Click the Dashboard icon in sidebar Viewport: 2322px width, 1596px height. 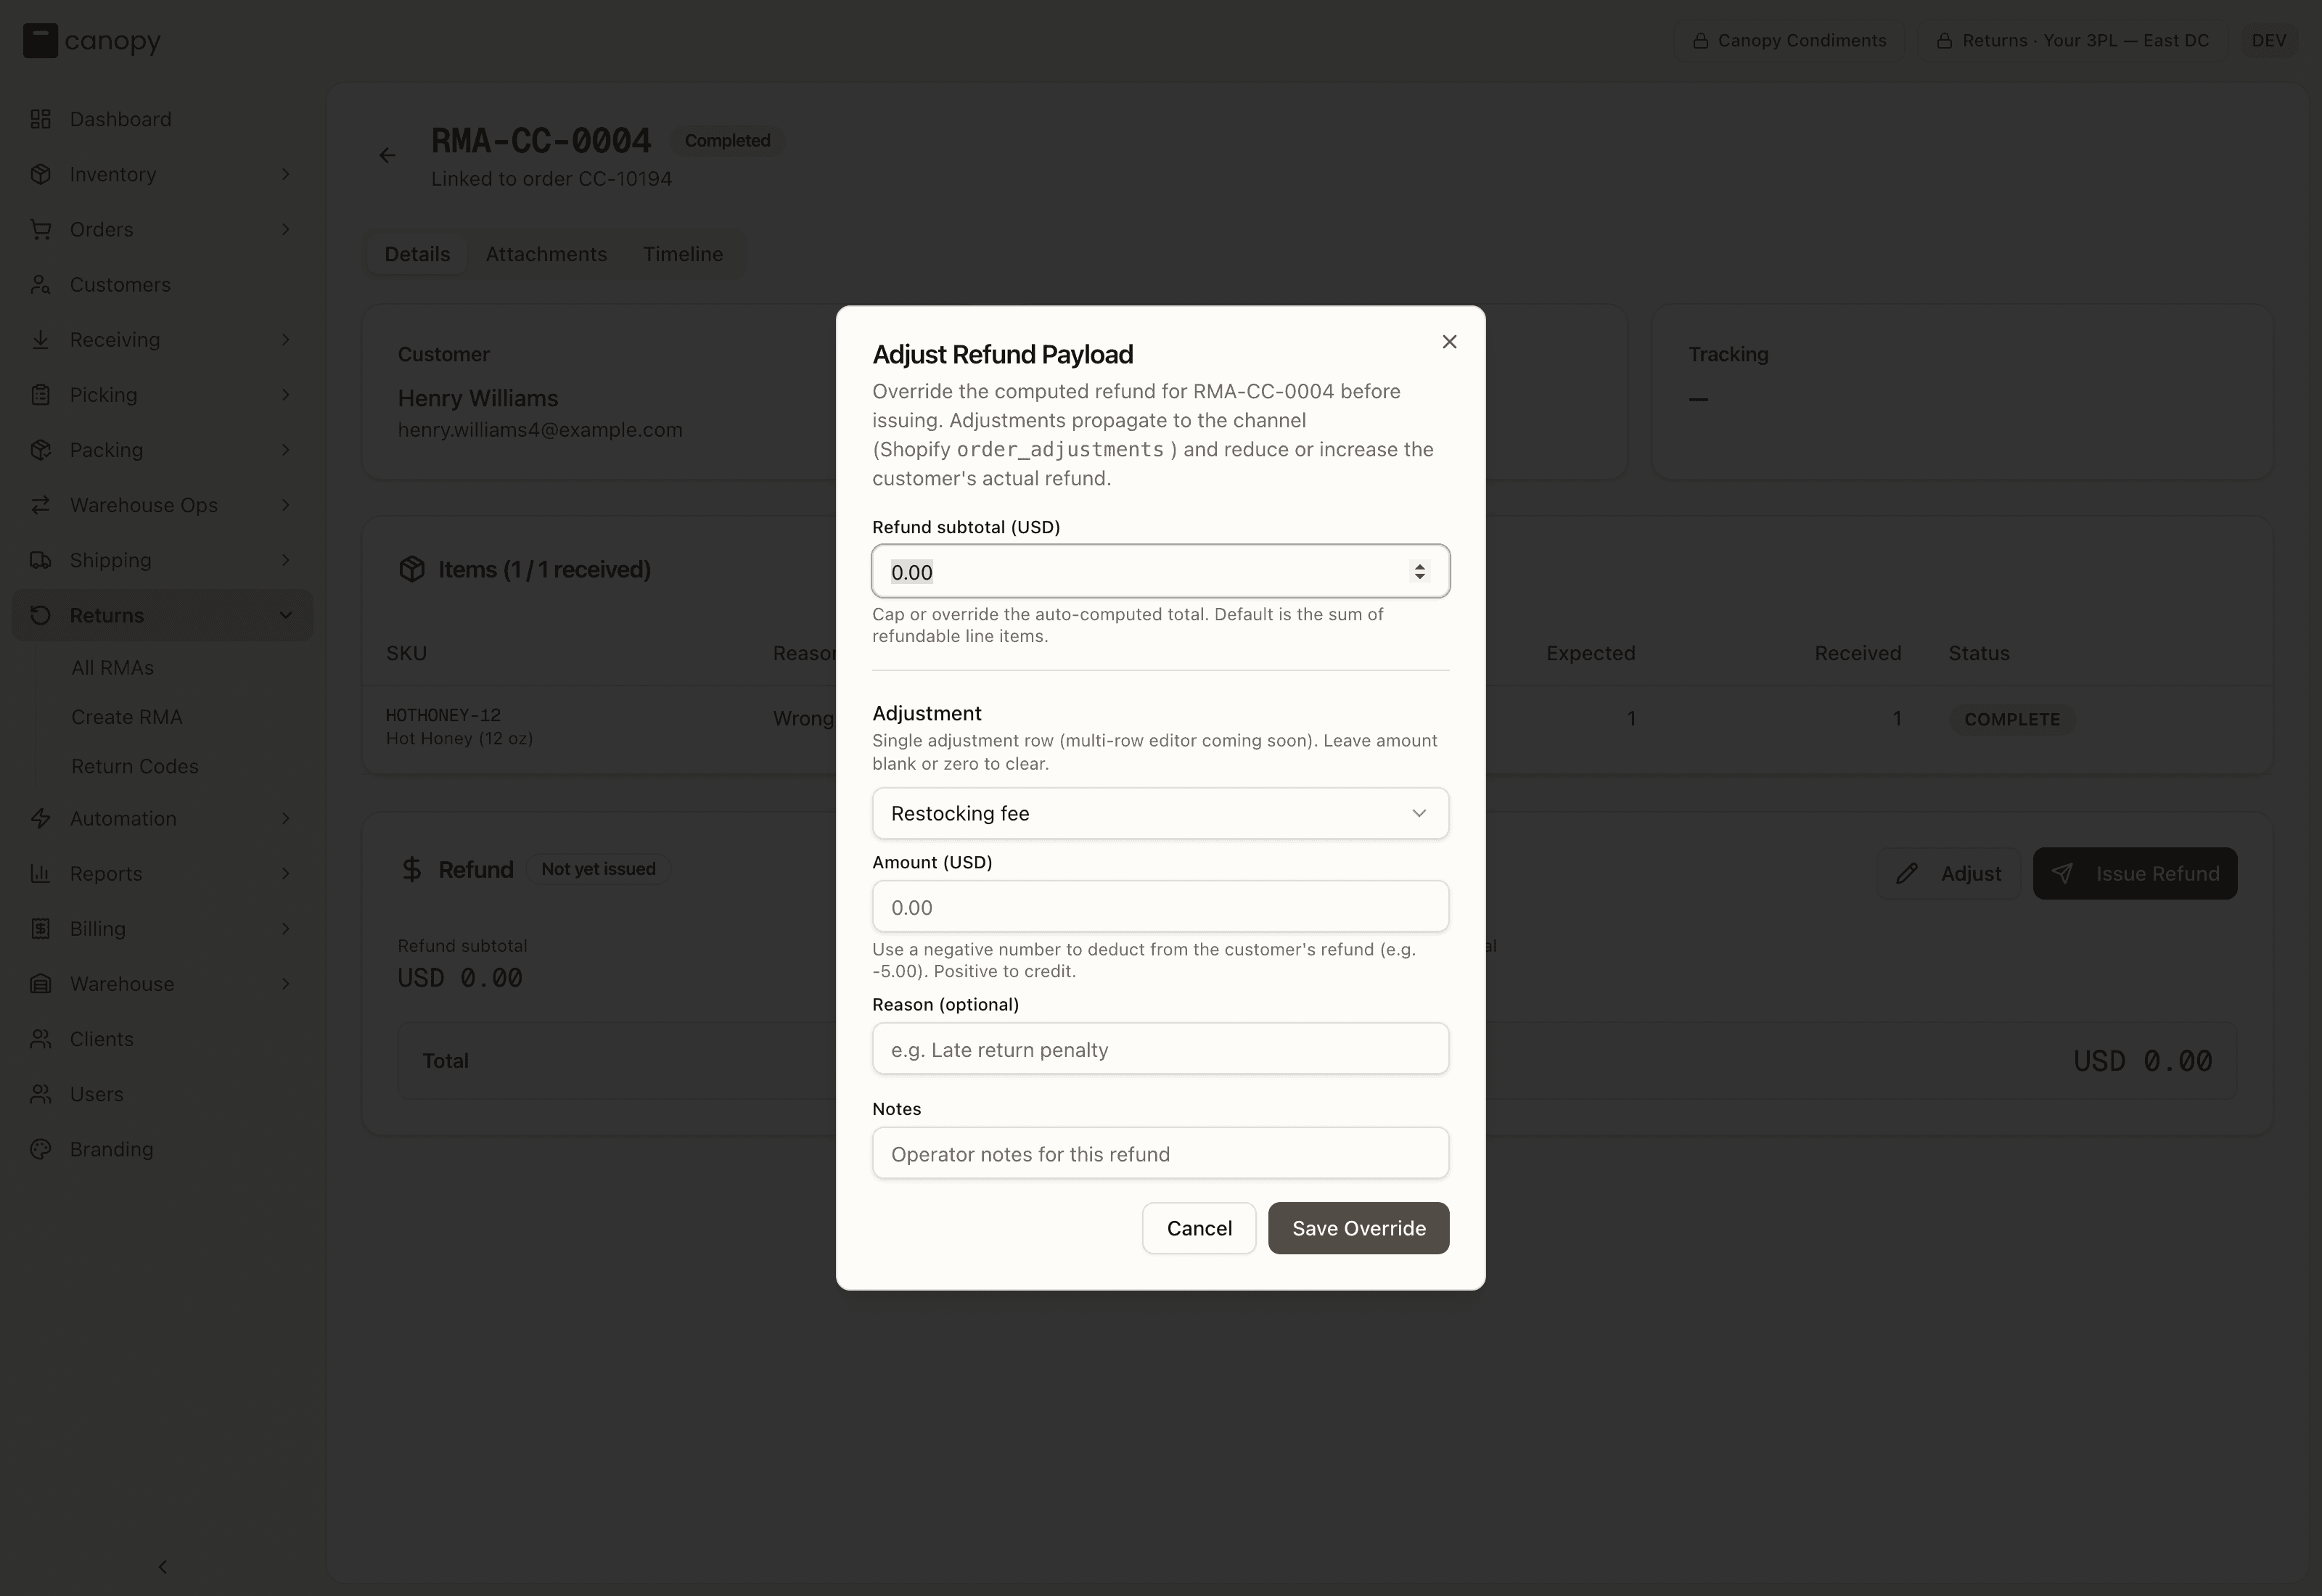coord(41,119)
